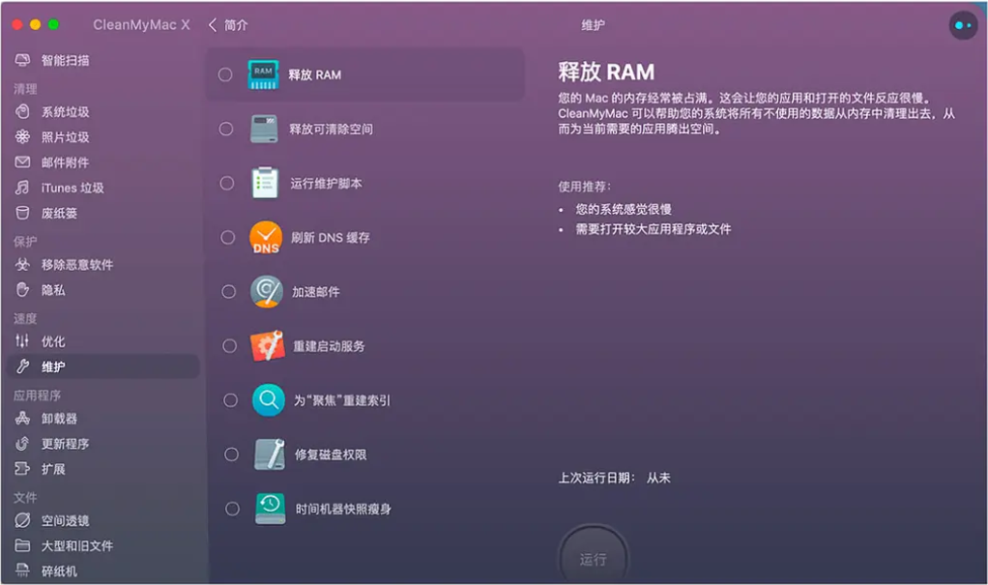Open the assistant dots button at top right

click(x=963, y=25)
